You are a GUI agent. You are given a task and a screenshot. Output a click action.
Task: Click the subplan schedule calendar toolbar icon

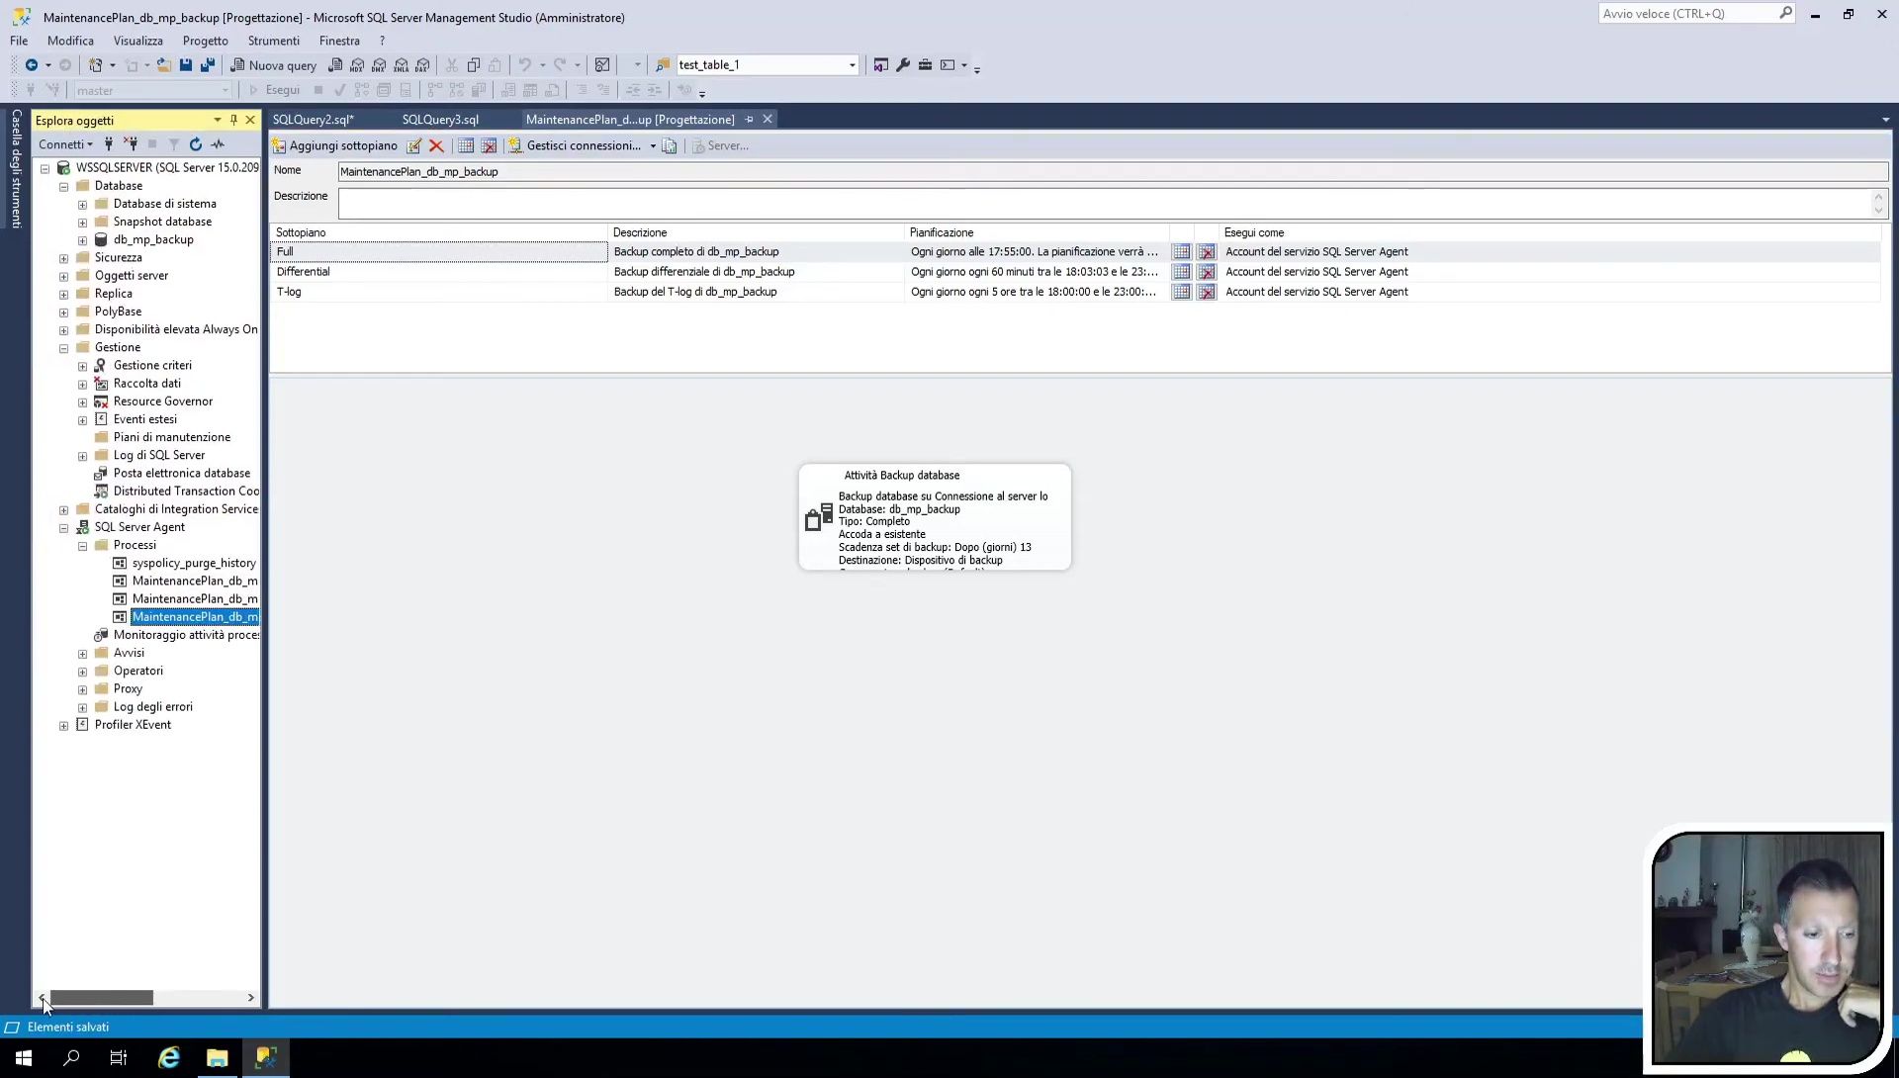[466, 146]
